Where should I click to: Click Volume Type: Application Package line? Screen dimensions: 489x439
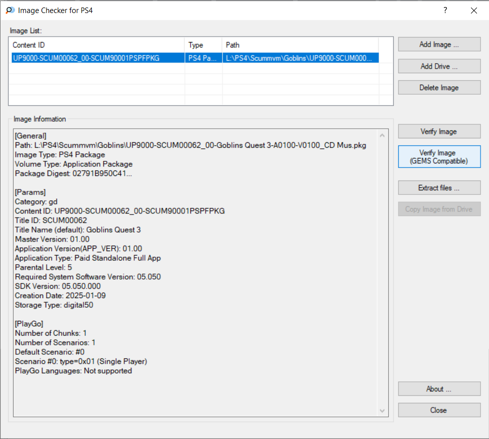pos(74,164)
